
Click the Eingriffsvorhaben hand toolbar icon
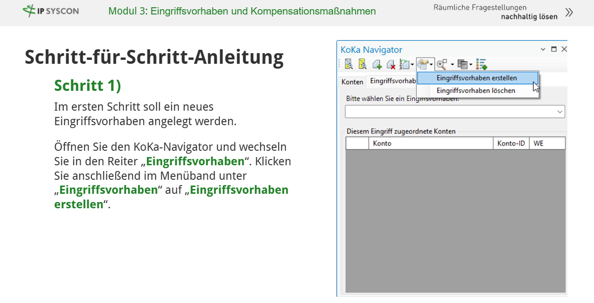423,64
